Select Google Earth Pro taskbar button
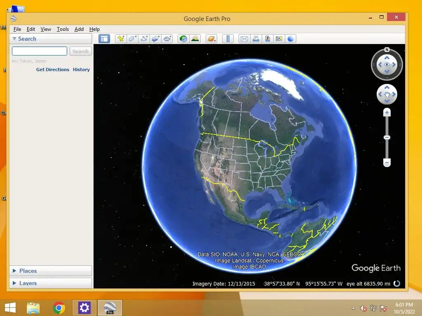Screen dimensions: 422x316 click(x=110, y=308)
